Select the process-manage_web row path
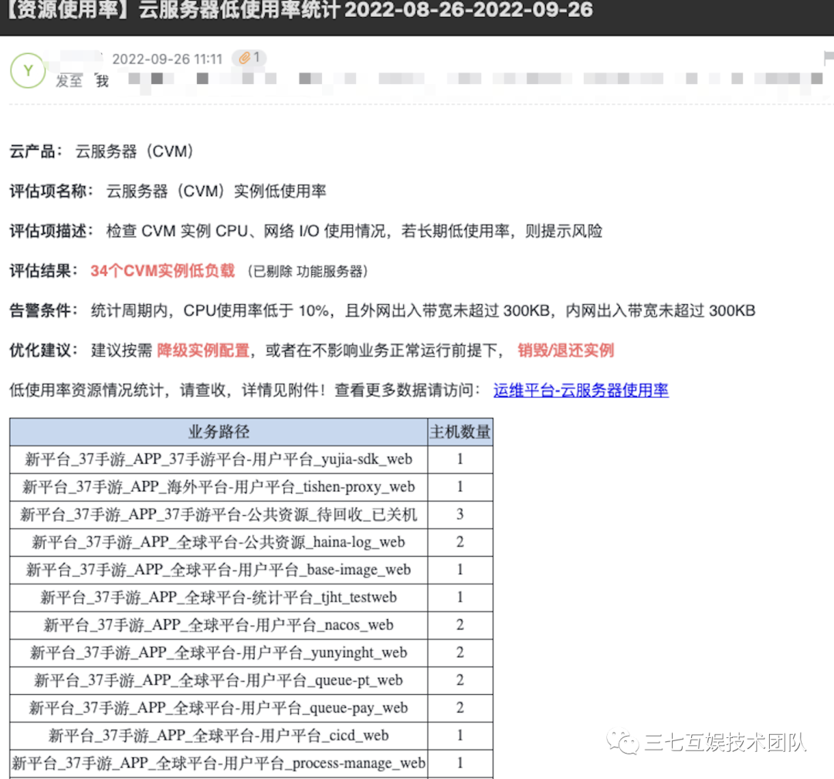The image size is (834, 779). point(219,764)
